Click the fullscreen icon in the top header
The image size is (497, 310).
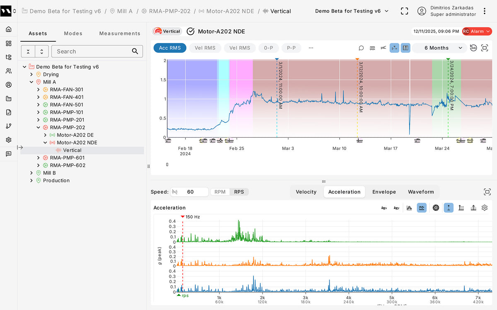(405, 11)
